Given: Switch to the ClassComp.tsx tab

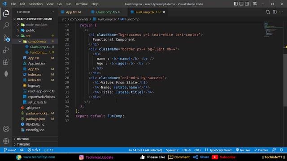Looking at the screenshot, I should coord(106,12).
